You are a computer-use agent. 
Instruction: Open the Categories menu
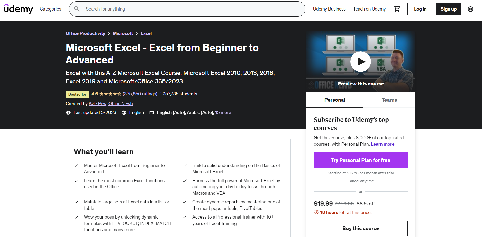click(50, 9)
